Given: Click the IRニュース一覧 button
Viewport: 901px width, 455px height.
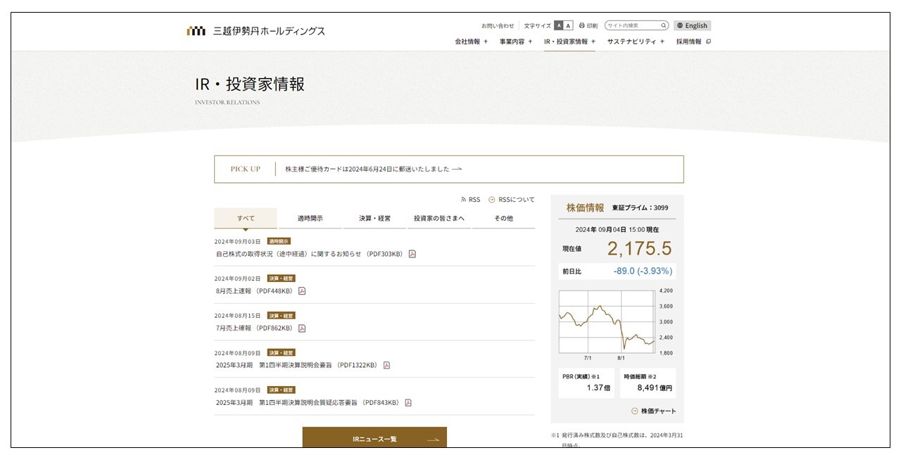Looking at the screenshot, I should click(374, 438).
